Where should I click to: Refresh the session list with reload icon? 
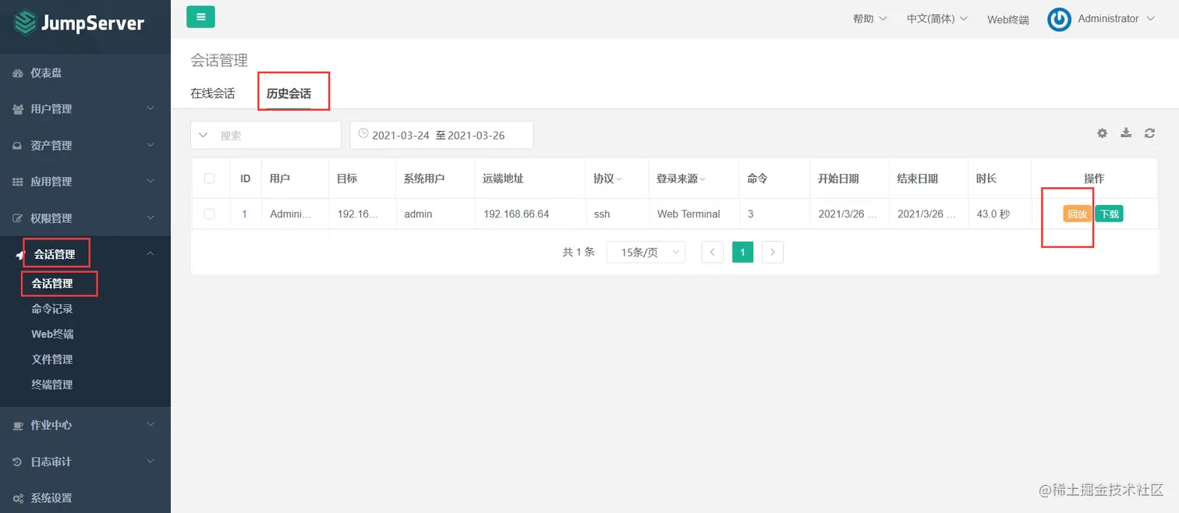pos(1149,133)
